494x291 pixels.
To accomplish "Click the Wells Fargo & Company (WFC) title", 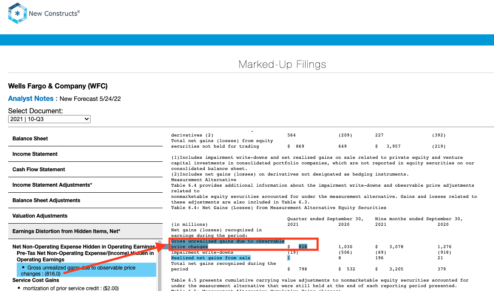I will pos(58,86).
